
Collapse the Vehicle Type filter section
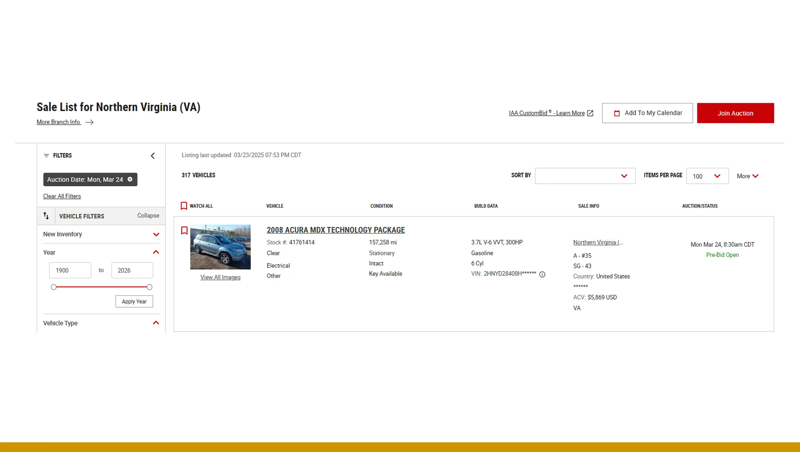pos(156,323)
